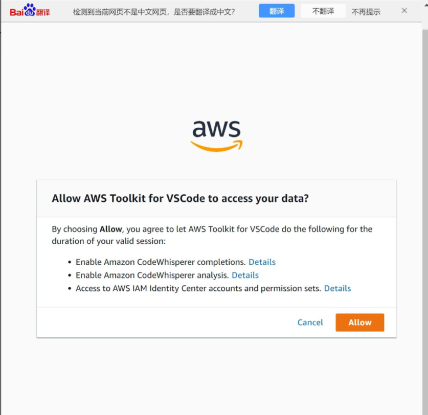Close the Baidu translation prompt bar

pyautogui.click(x=404, y=11)
